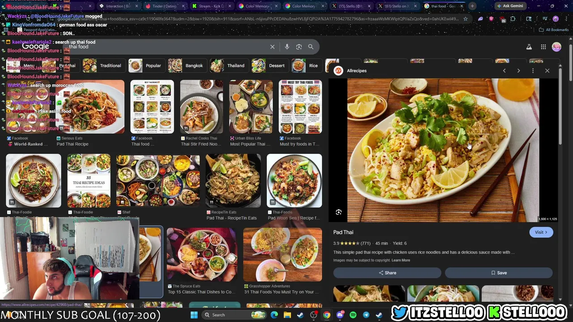This screenshot has width=573, height=322.
Task: Open Google account profile avatar
Action: pos(556,47)
